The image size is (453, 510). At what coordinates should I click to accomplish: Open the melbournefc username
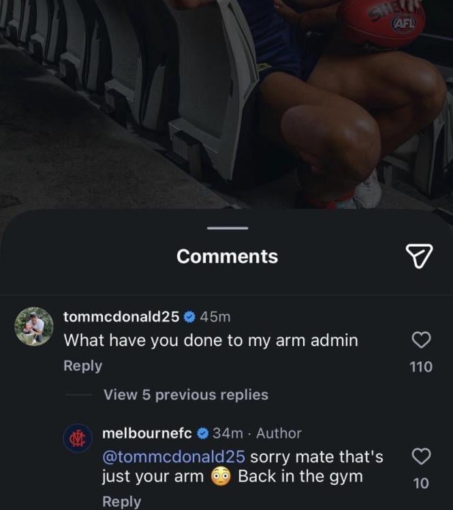pos(146,433)
